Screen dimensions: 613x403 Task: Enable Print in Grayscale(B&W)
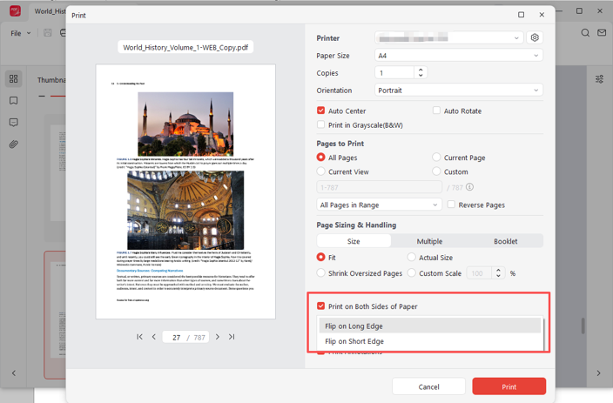click(x=320, y=124)
